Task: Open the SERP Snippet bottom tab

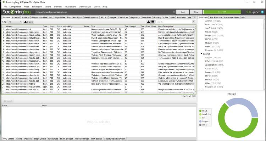Action: tap(66, 139)
